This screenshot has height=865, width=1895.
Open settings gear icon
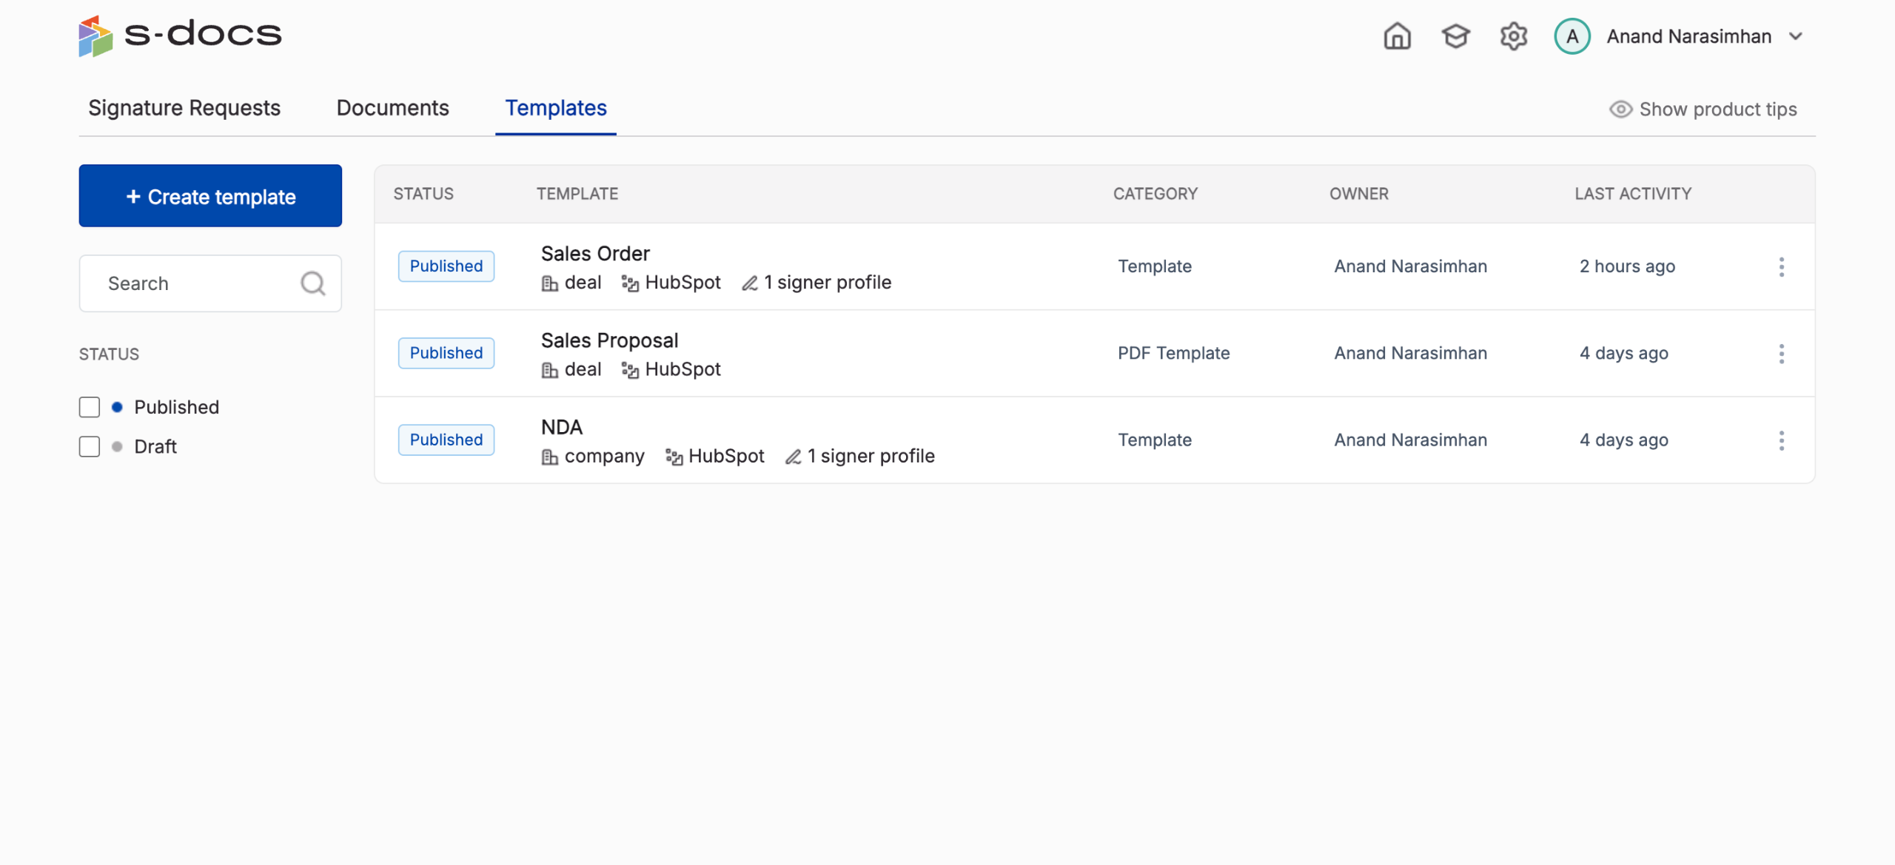(1513, 36)
